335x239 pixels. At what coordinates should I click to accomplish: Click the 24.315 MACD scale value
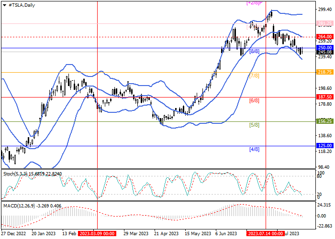(x=325, y=205)
